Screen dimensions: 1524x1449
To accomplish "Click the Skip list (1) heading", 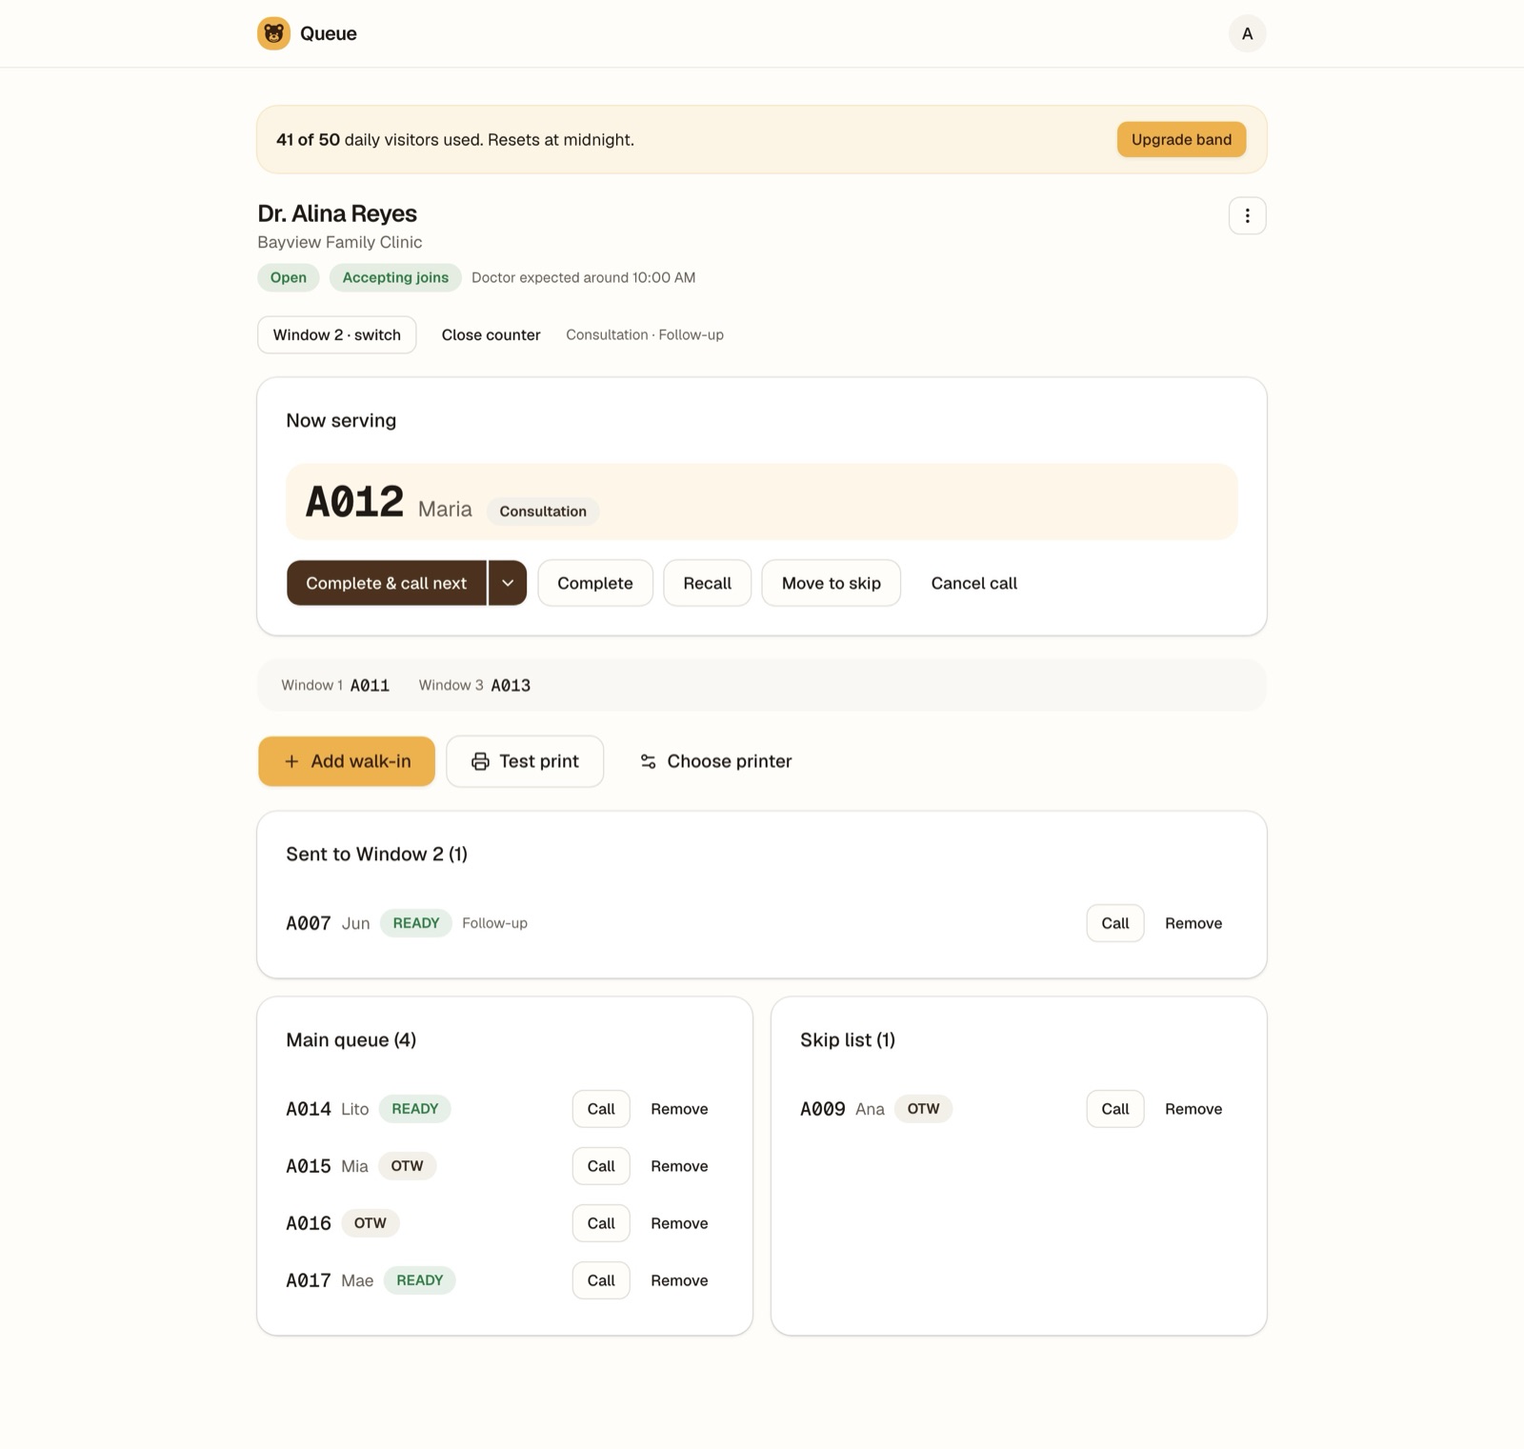I will coord(848,1039).
